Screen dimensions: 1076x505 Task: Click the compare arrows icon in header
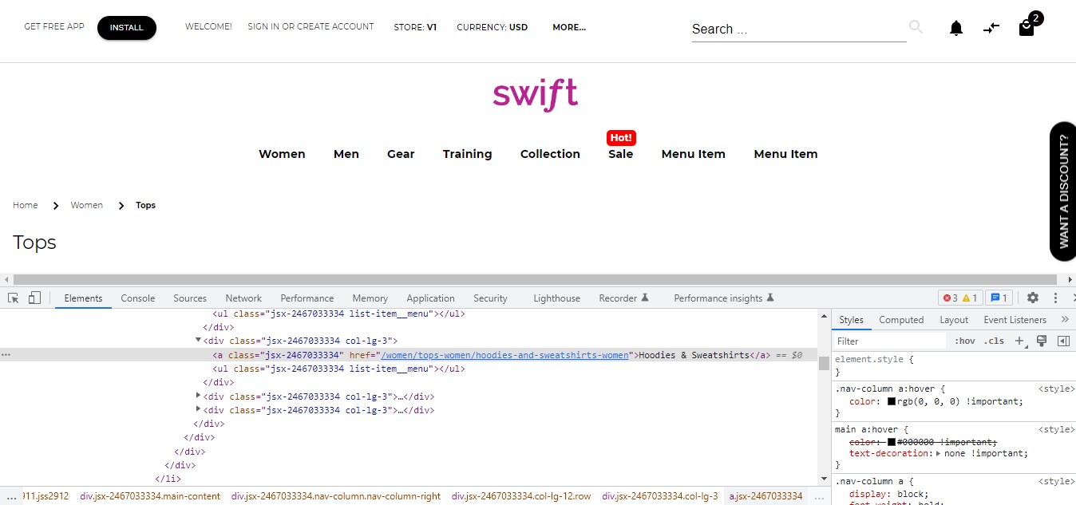(x=991, y=28)
